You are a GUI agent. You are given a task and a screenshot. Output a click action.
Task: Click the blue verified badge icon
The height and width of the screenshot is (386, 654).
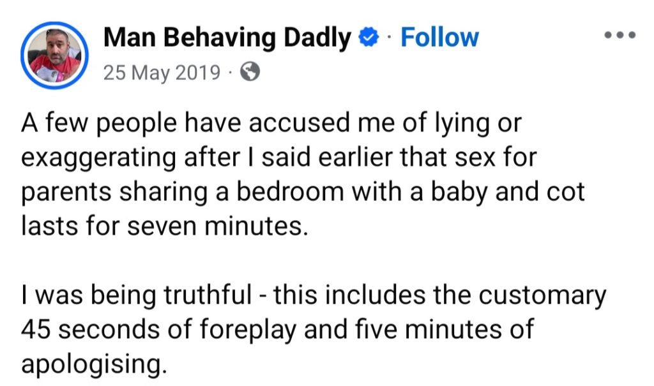tap(368, 38)
